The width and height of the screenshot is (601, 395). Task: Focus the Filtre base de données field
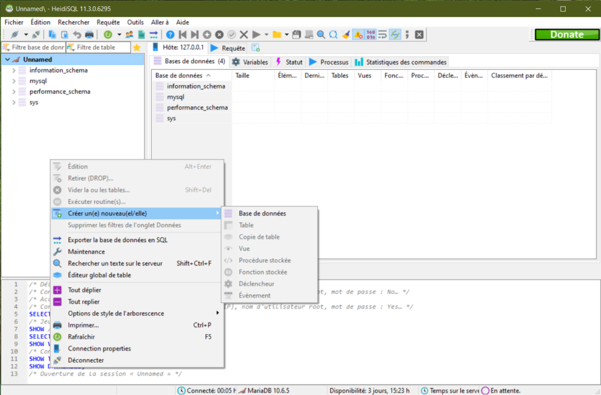click(x=33, y=47)
